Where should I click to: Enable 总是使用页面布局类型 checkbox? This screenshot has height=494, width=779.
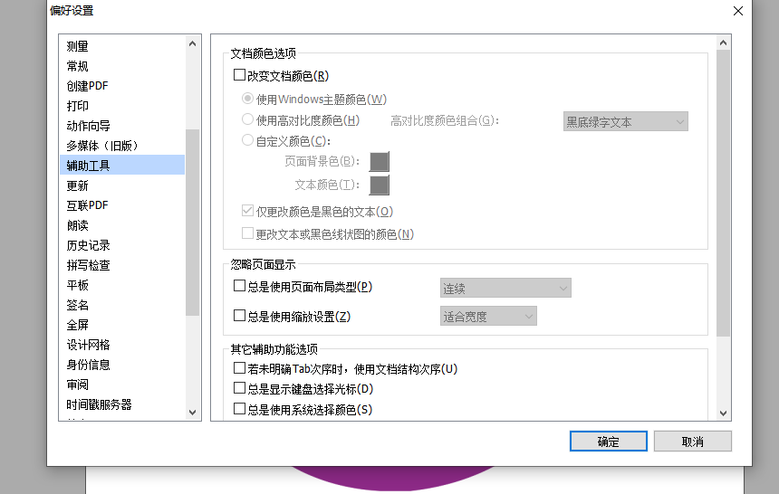pyautogui.click(x=239, y=286)
